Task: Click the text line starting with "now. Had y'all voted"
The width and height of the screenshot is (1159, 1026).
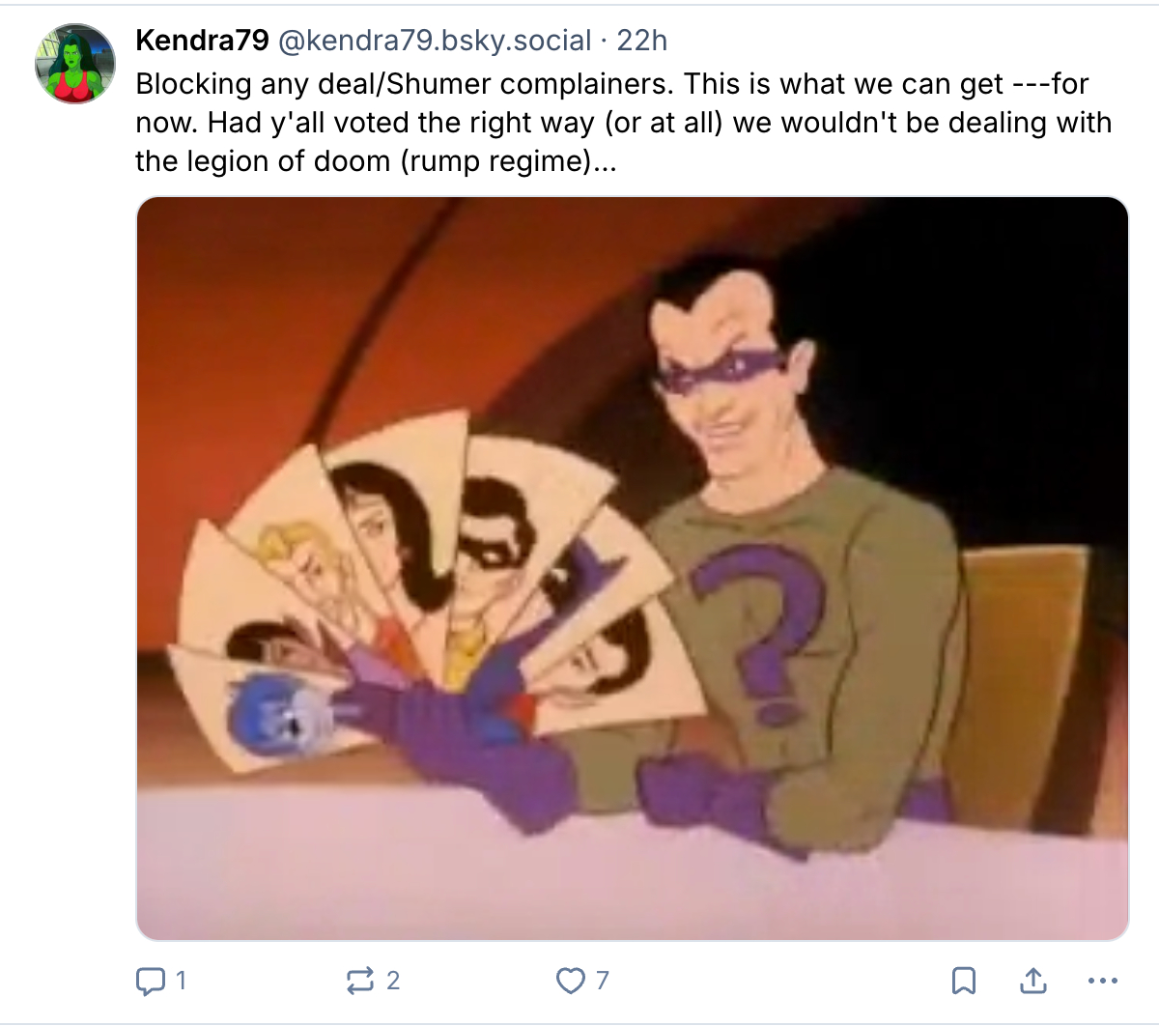Action: [x=624, y=123]
